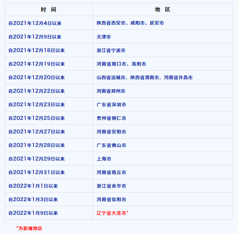Select the cell 自2021年12月28日以来
The image size is (238, 234).
coord(48,145)
